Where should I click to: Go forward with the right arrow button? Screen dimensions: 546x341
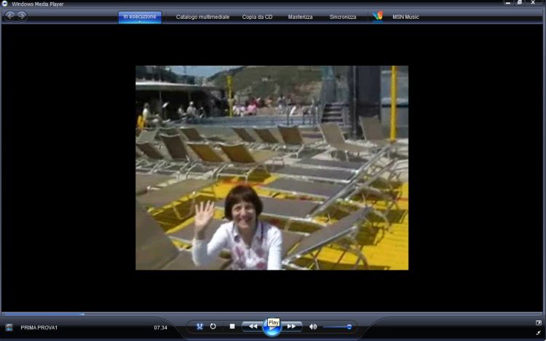22,16
